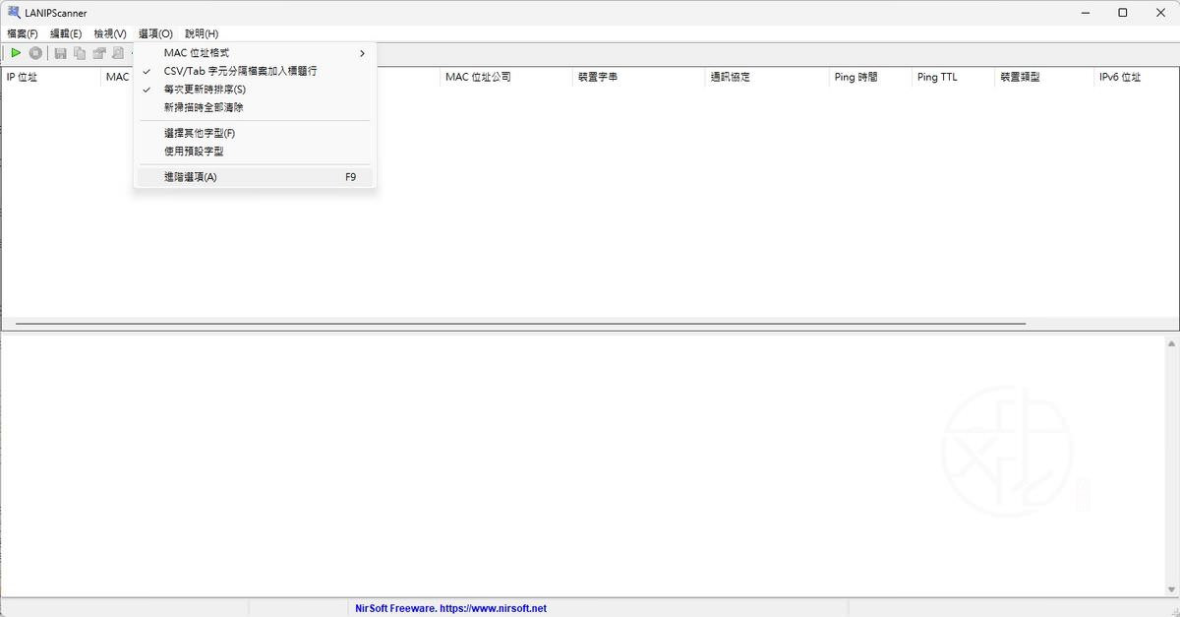Image resolution: width=1180 pixels, height=617 pixels.
Task: Click the Copy Selected Items toolbar icon
Action: 80,53
